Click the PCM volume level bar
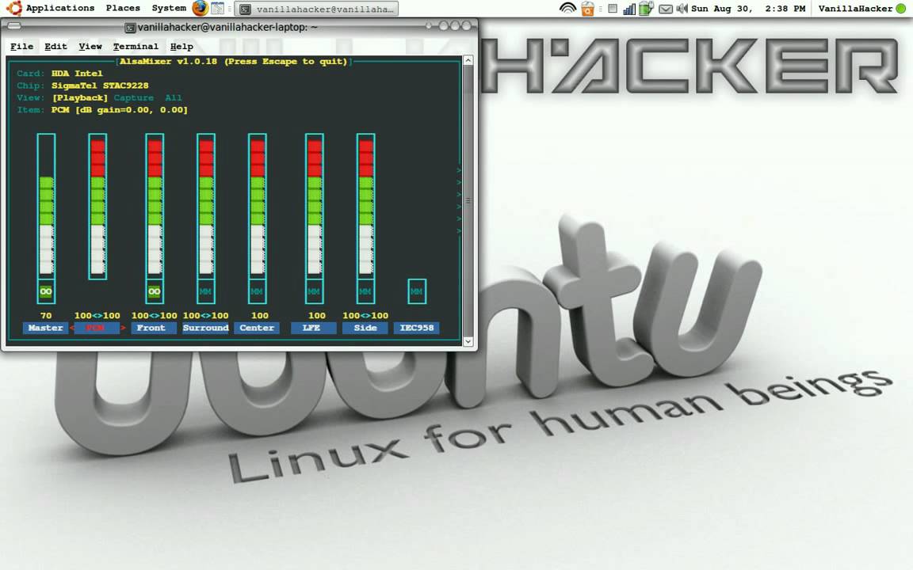This screenshot has width=913, height=570. click(97, 207)
